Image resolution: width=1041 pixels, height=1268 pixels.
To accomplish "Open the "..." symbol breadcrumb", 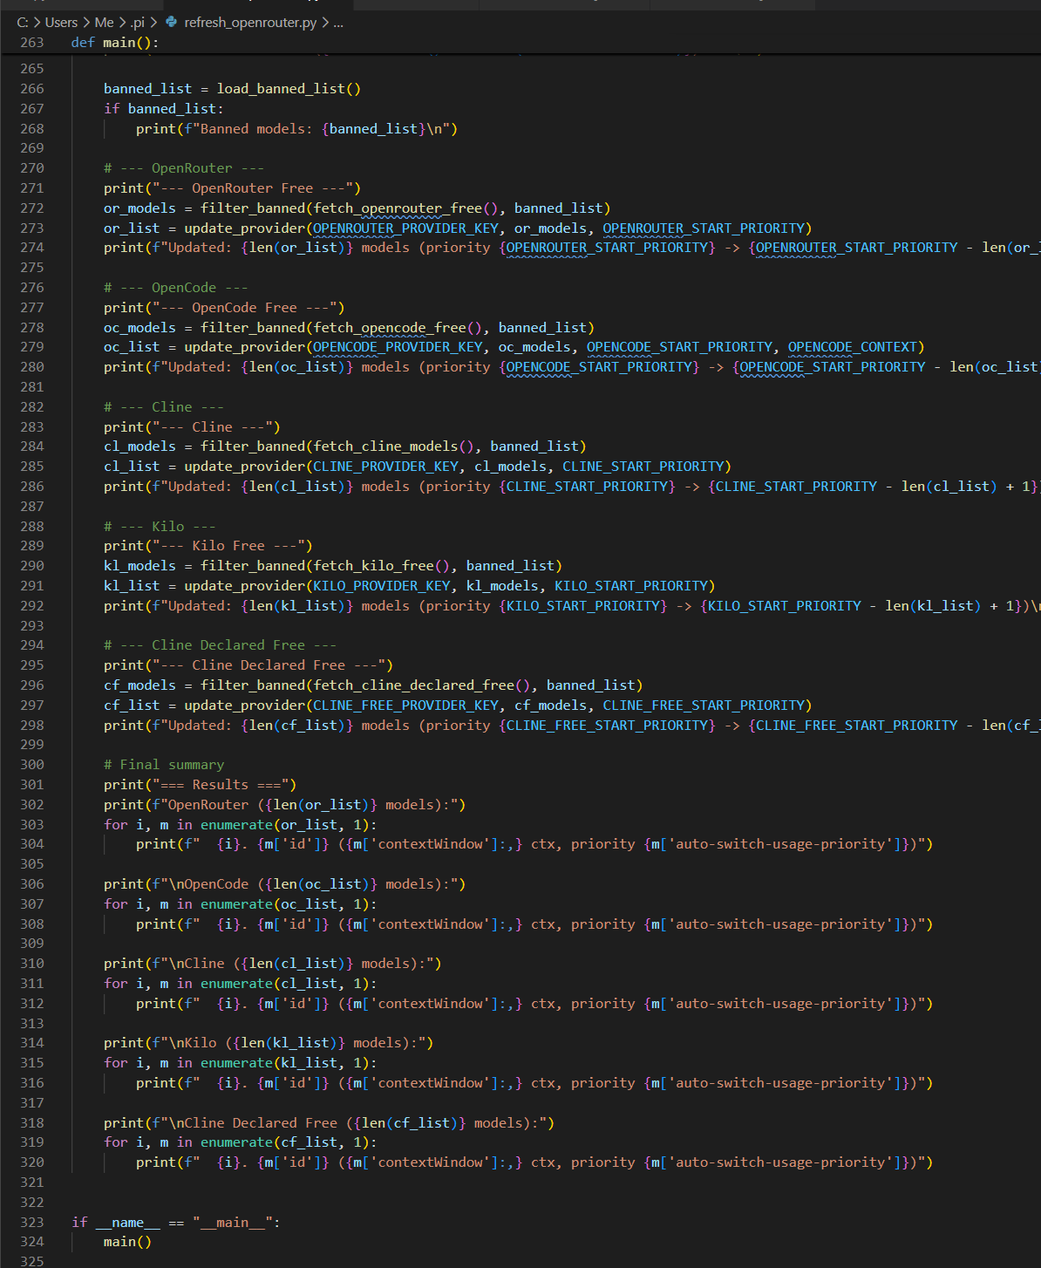I will (x=338, y=22).
